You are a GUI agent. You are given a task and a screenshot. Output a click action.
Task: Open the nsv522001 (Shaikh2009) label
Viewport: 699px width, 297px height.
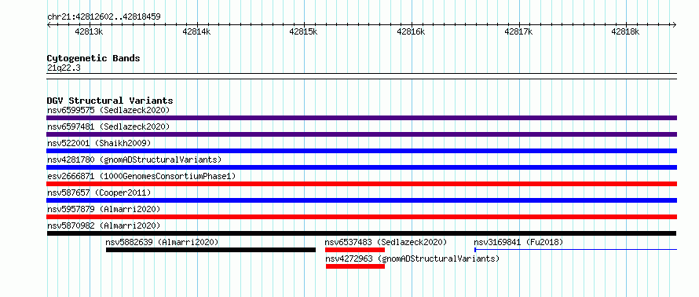tap(99, 143)
